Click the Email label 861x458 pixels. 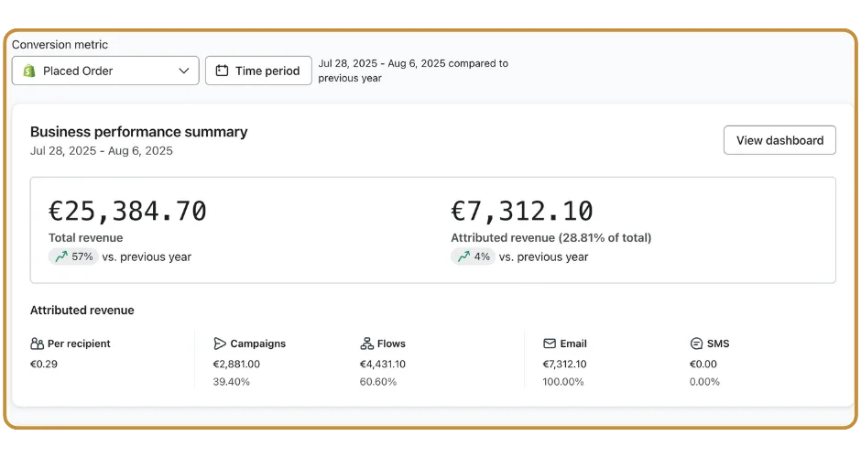coord(573,343)
